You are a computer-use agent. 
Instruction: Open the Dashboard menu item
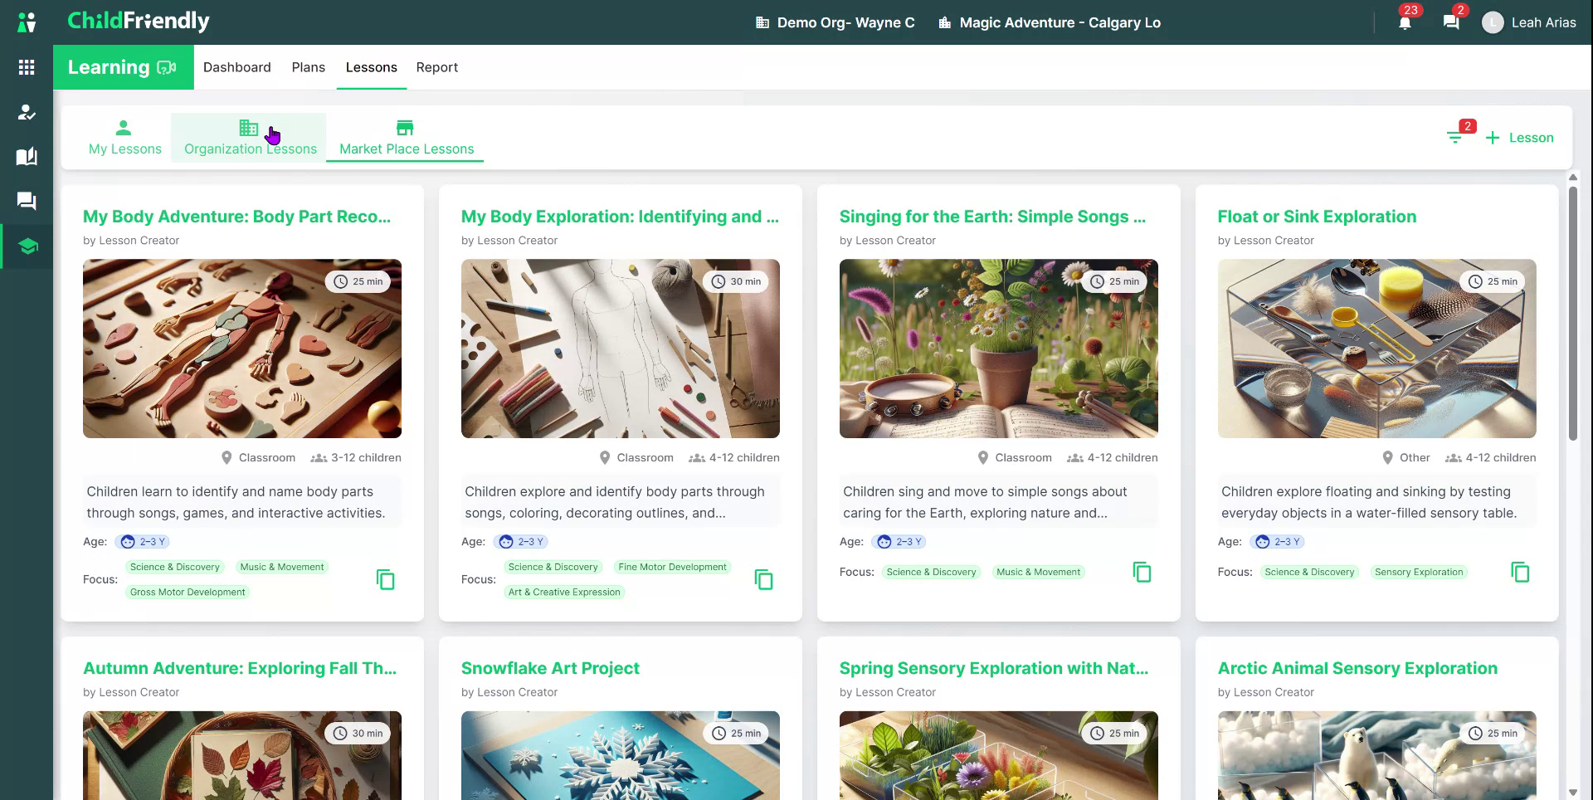(237, 67)
